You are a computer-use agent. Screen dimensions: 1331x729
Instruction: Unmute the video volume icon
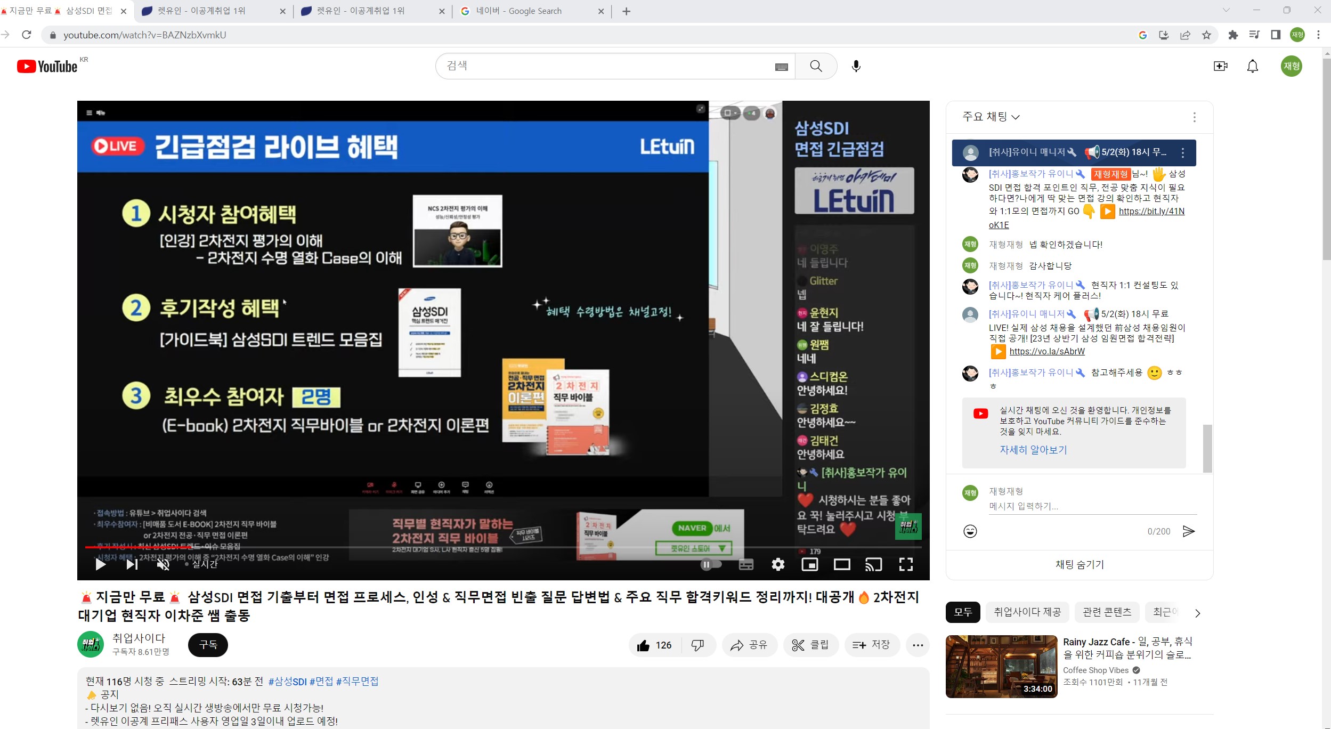tap(163, 564)
